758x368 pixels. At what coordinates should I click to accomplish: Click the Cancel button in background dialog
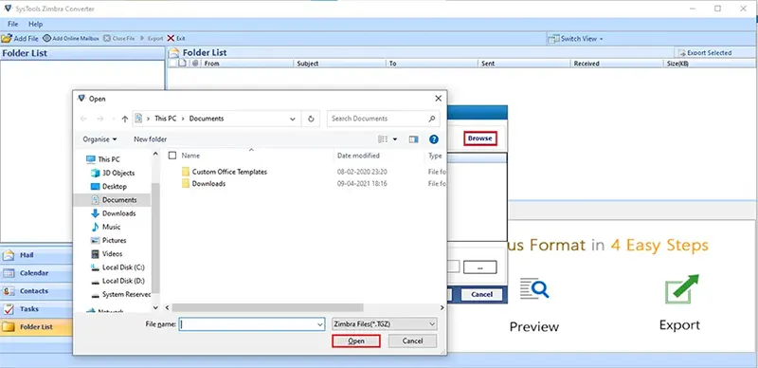tap(481, 294)
